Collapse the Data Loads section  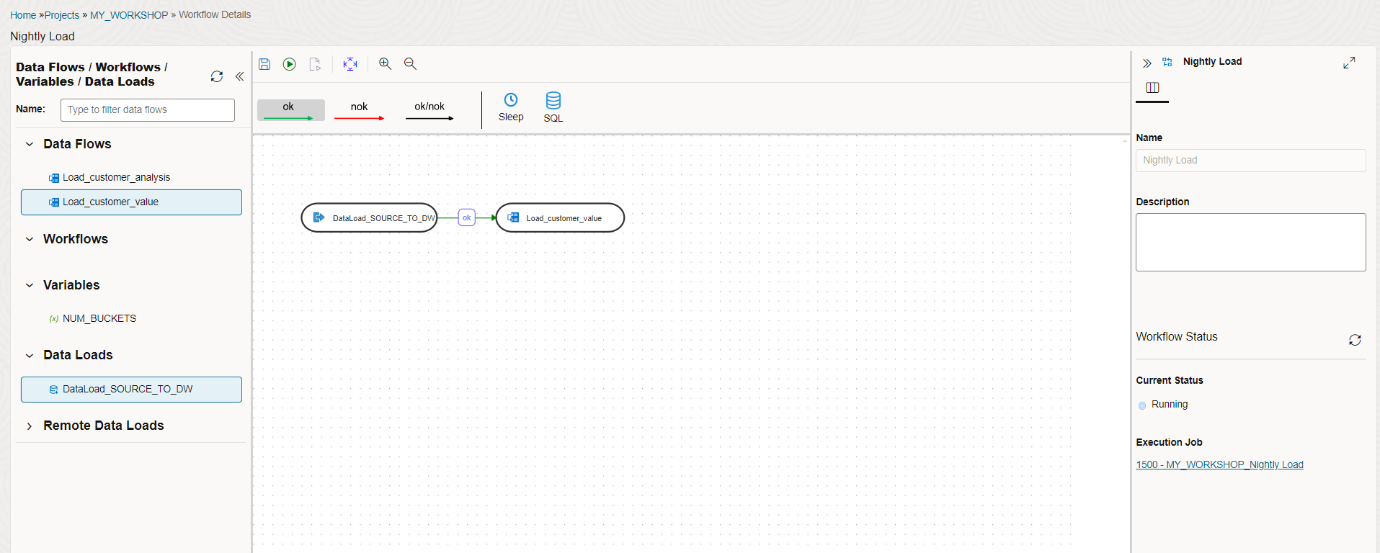click(30, 355)
